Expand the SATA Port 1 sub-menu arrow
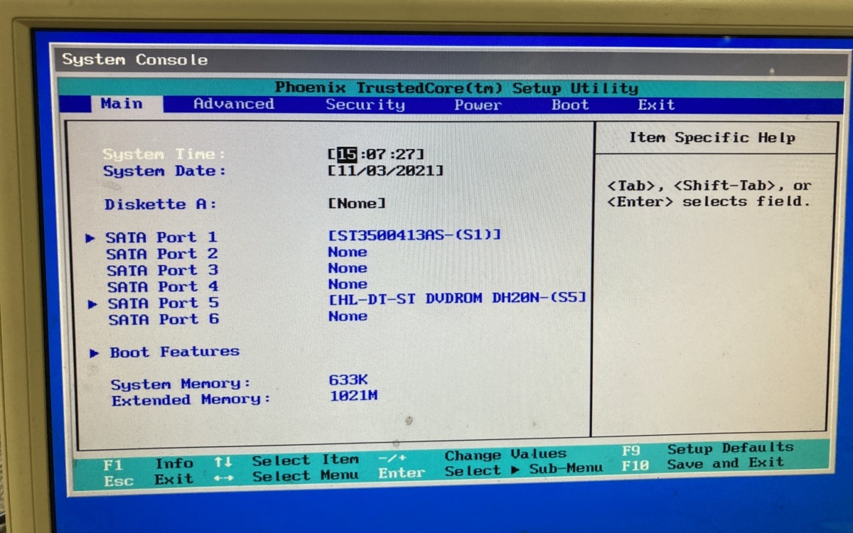This screenshot has height=533, width=853. pos(90,238)
